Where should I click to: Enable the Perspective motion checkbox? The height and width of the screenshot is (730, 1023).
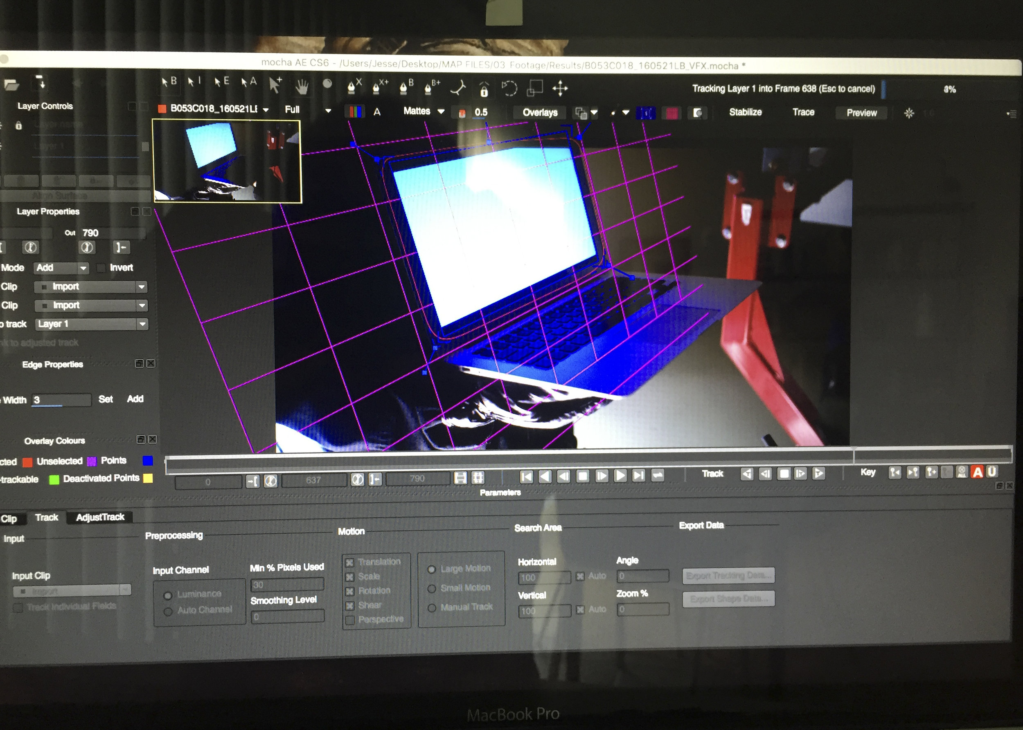pyautogui.click(x=349, y=620)
